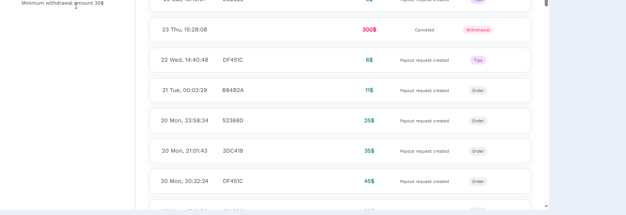Click the Canceled status text
This screenshot has width=626, height=215.
424,30
